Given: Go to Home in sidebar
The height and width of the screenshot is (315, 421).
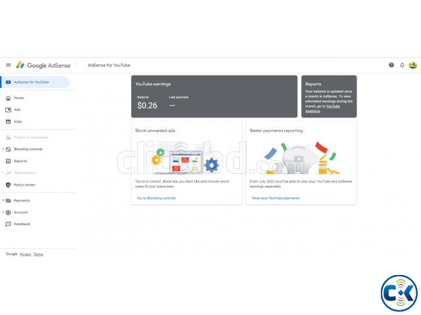Looking at the screenshot, I should [19, 98].
